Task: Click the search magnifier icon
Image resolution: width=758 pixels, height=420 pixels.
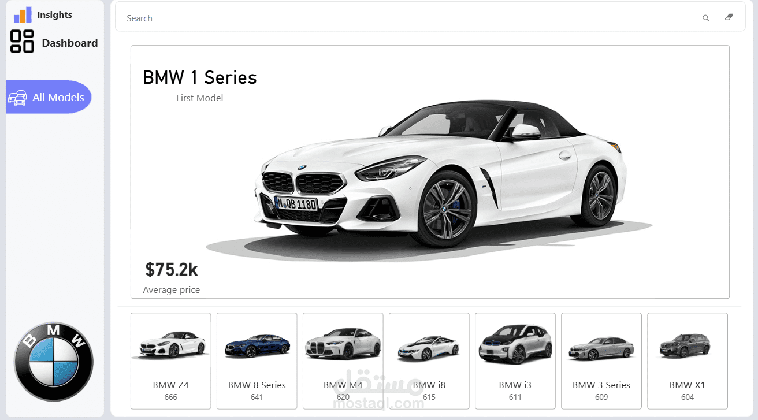Action: [705, 18]
